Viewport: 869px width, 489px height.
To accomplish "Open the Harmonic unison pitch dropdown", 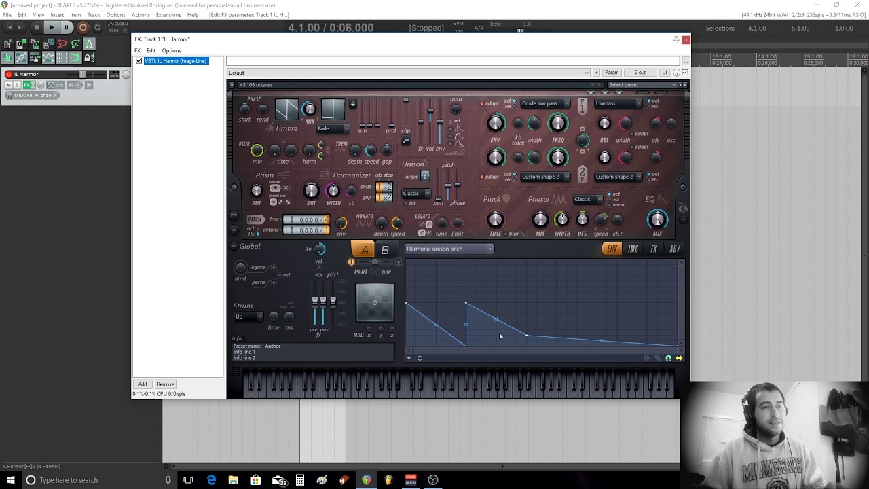I will click(449, 249).
